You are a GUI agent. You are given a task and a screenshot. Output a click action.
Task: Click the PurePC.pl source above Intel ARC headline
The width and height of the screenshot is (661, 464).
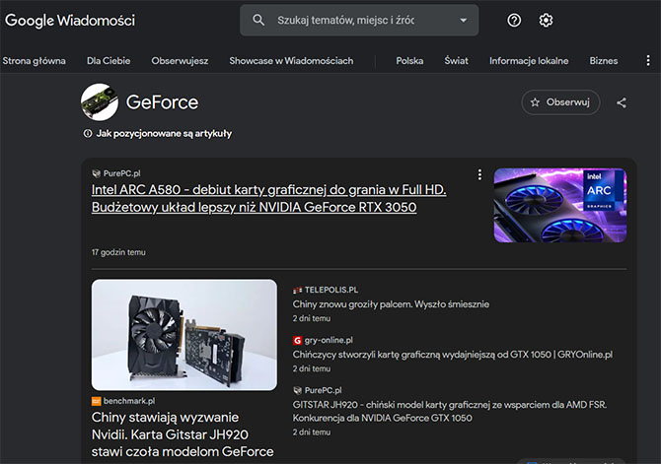(x=121, y=173)
